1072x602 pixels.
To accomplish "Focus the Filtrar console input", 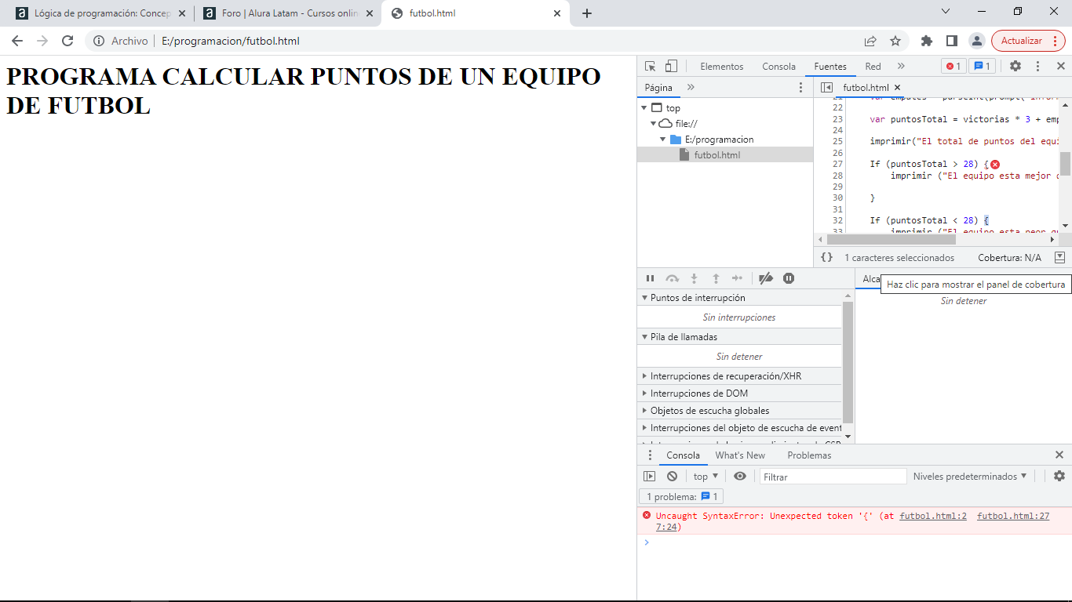I will (x=833, y=477).
